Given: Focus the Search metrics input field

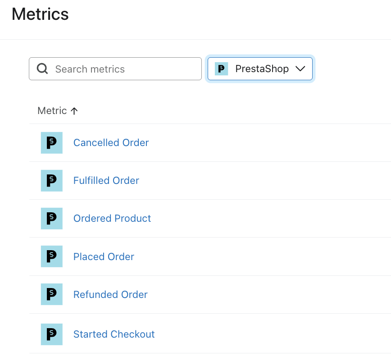Looking at the screenshot, I should click(124, 69).
